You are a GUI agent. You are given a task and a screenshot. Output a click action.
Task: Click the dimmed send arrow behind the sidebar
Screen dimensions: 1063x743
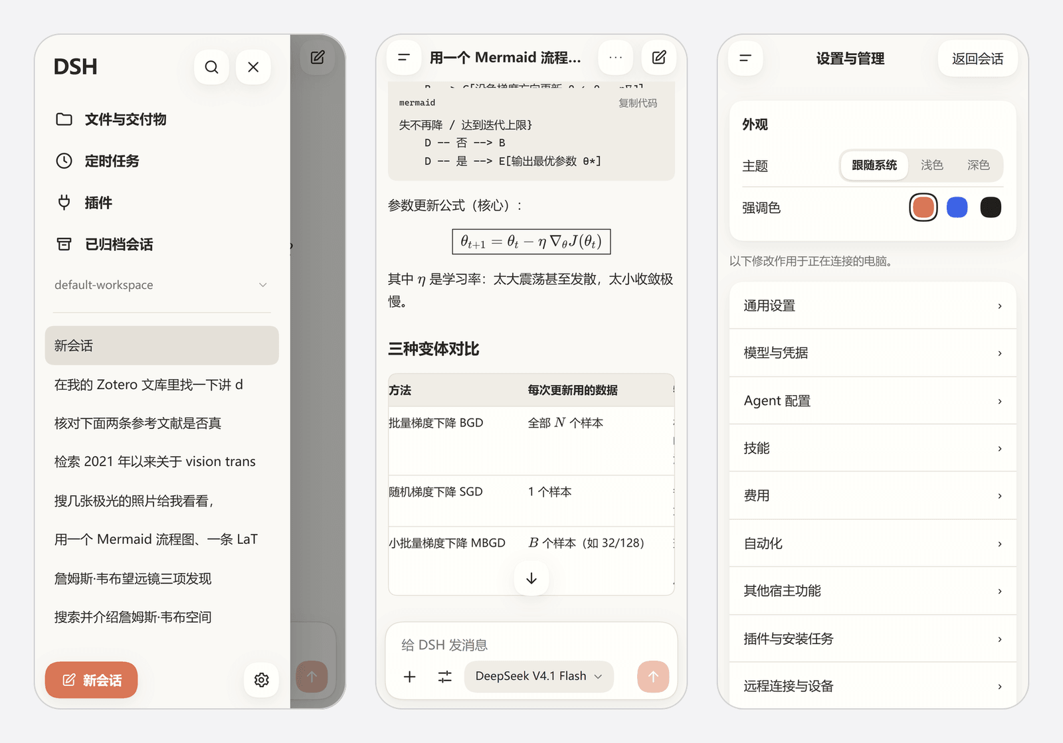[x=312, y=677]
